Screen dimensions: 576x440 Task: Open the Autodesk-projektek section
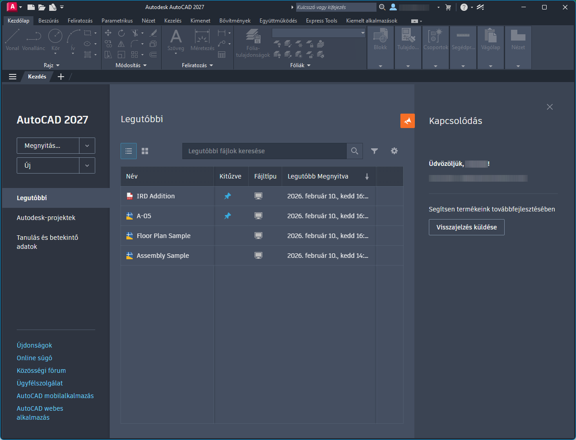pos(46,218)
